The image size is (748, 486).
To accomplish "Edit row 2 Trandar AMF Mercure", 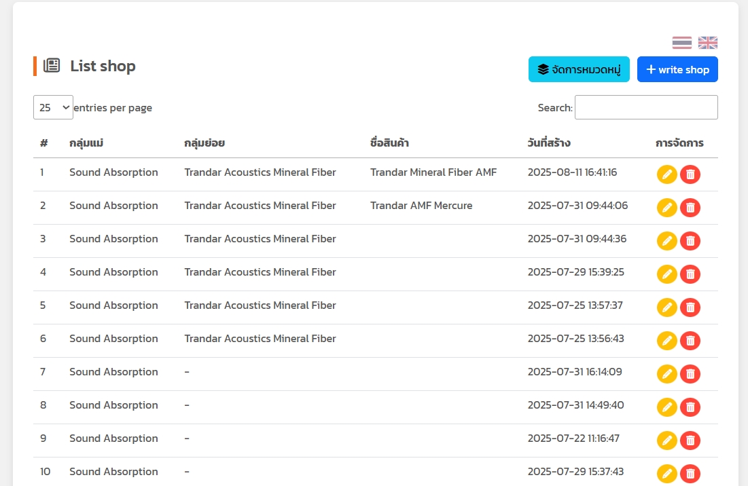I will pos(667,208).
